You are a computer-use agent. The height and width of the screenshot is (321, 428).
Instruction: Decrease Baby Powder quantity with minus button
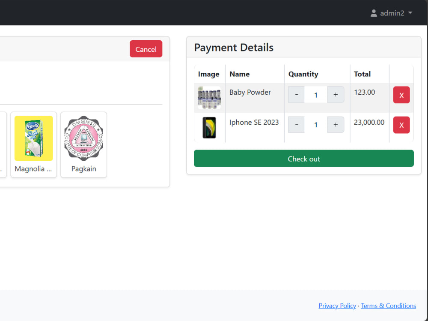(x=296, y=95)
